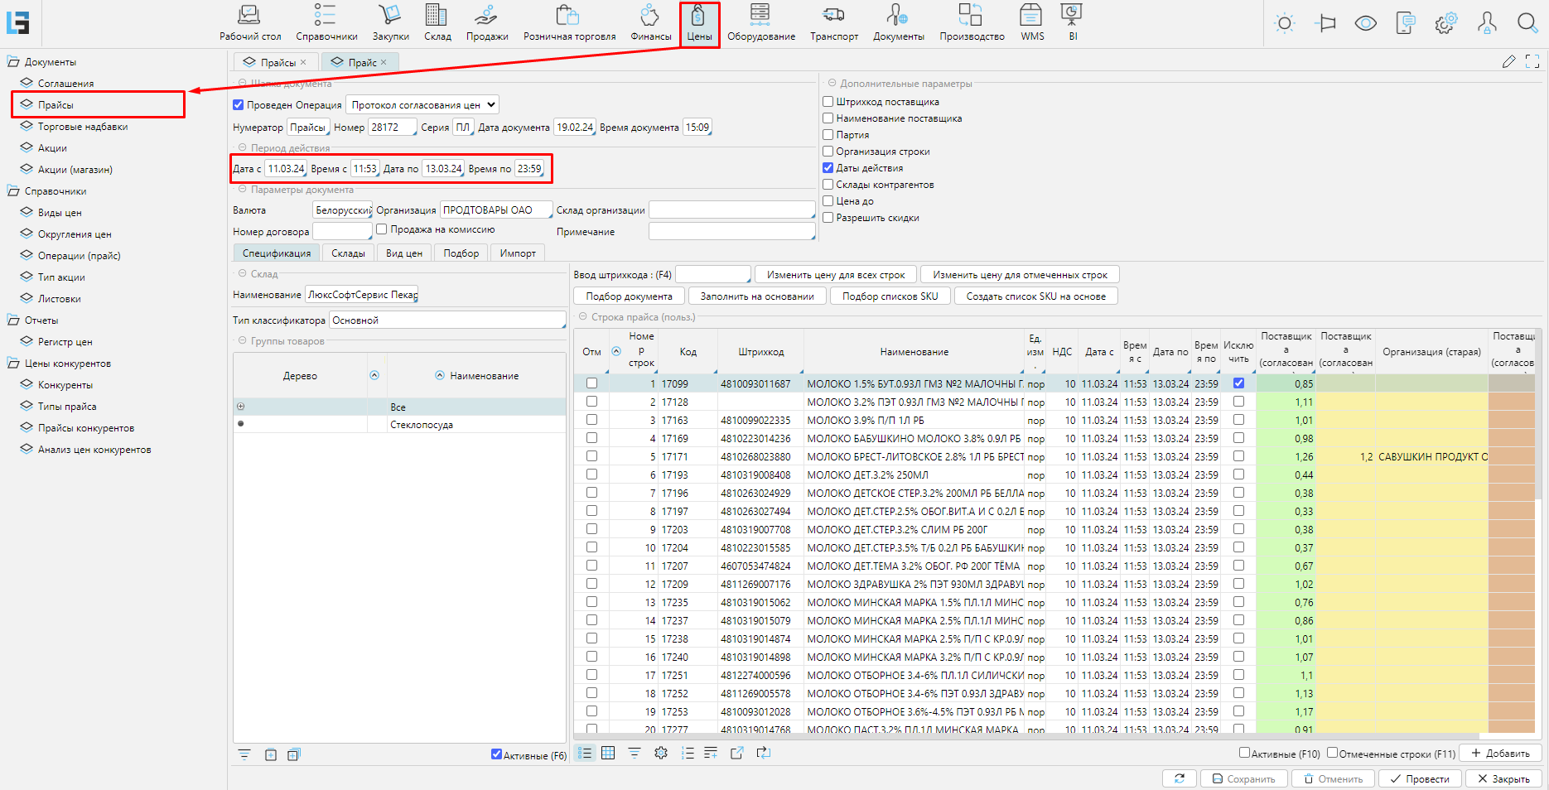Viewport: 1549px width, 790px height.
Task: Click the pencil edit icon
Action: tap(1508, 61)
